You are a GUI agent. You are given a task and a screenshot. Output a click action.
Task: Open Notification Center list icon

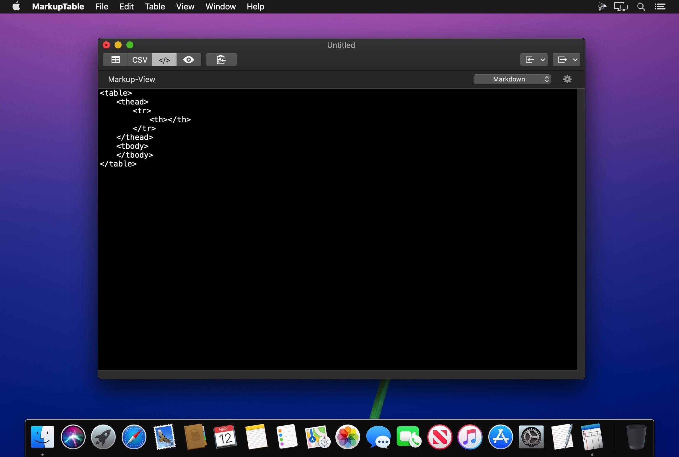(x=660, y=6)
